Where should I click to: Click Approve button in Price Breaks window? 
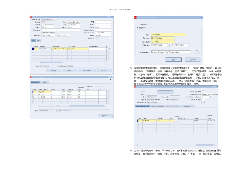click(x=105, y=116)
